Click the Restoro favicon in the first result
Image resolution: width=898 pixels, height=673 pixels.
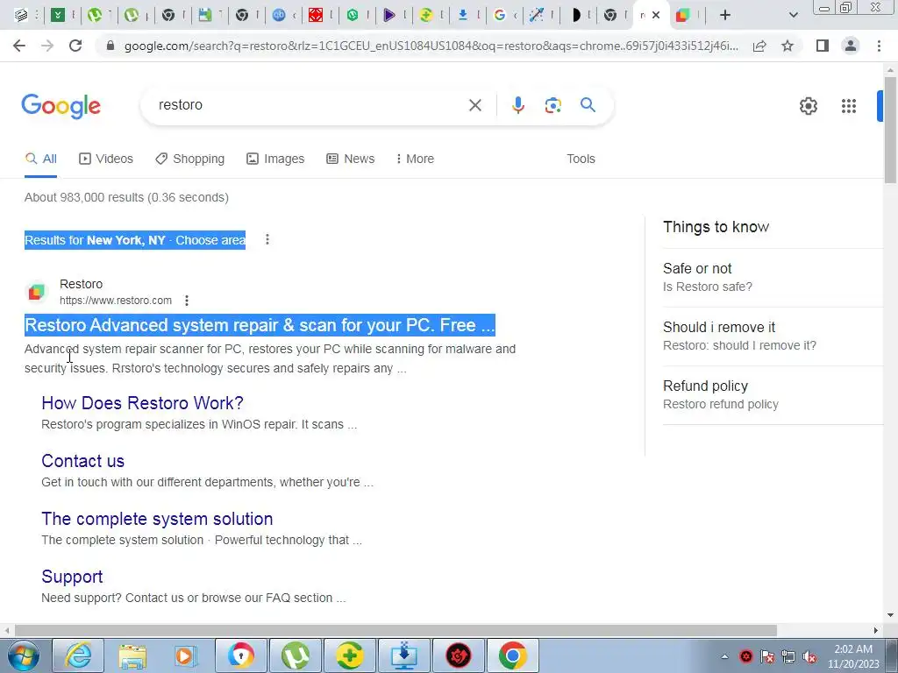(36, 292)
